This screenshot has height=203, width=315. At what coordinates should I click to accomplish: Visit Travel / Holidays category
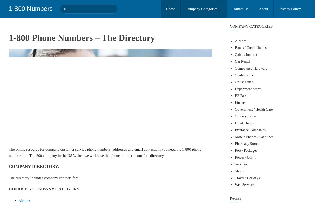[247, 178]
